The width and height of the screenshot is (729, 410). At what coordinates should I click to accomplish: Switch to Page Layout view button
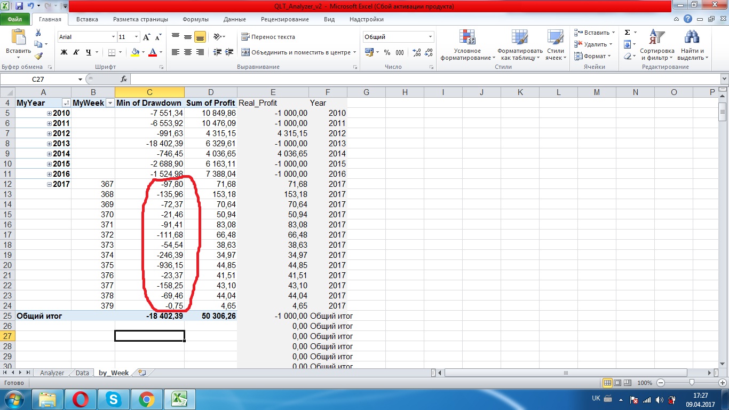click(617, 383)
